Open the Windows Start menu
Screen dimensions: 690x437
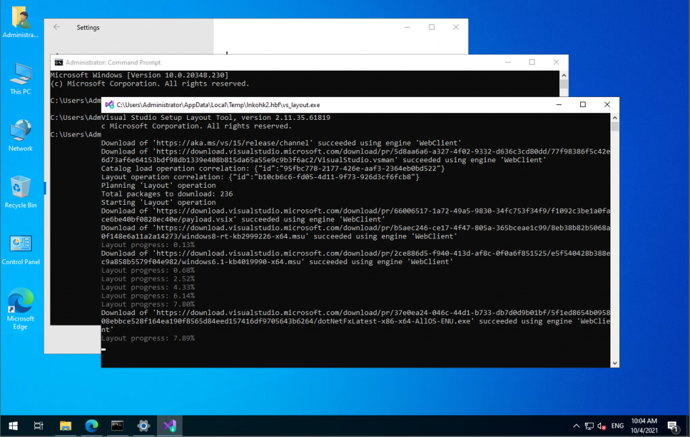pos(13,426)
